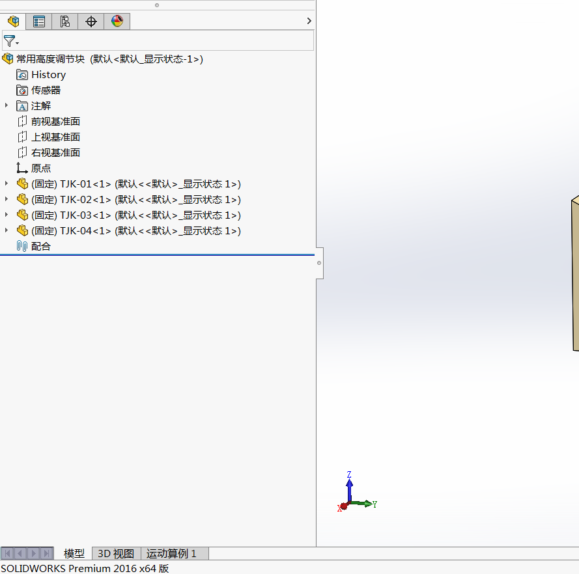Image resolution: width=579 pixels, height=574 pixels.
Task: Switch to the 运动算例 1 tab
Action: point(171,554)
